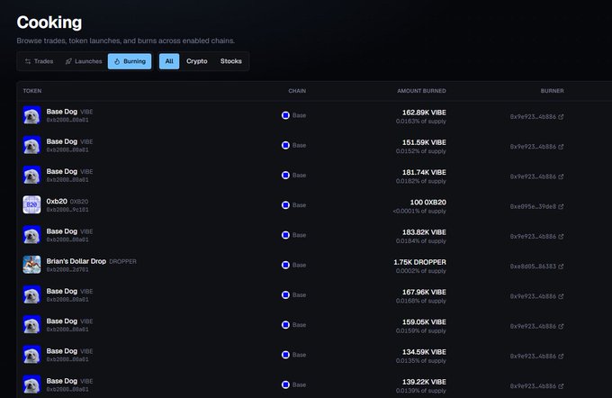Open external link icon in 100 0XB20 row
Screen dimensions: 612x398
click(561, 206)
